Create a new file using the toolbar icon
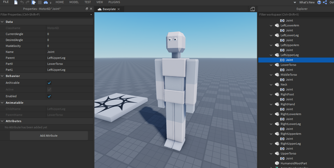334x168 pixels. point(16,2)
